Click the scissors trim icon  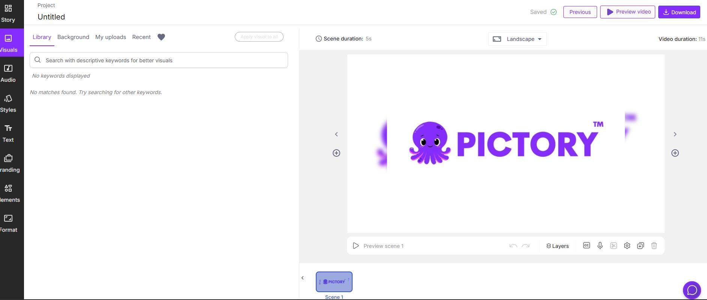click(x=614, y=246)
